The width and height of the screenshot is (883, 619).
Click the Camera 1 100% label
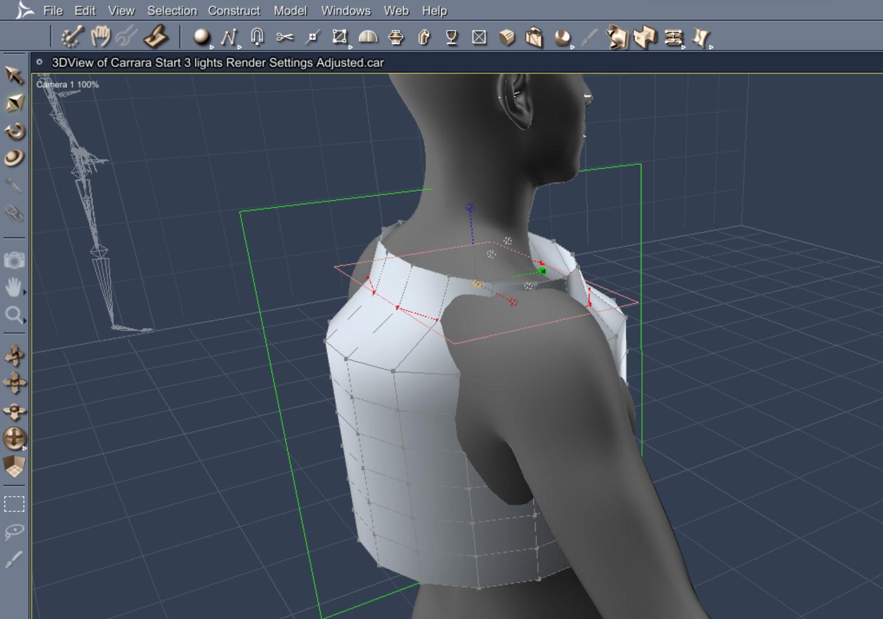(x=68, y=84)
